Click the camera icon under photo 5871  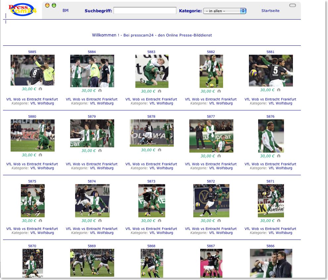point(279,221)
